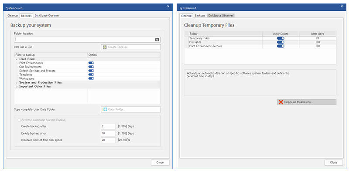Expand System and Production Files group
Image resolution: width=349 pixels, height=173 pixels.
click(x=17, y=82)
